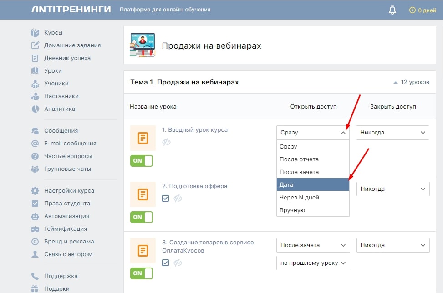This screenshot has height=293, width=443.
Task: Open После зачета dropdown for lesson 3
Action: (313, 245)
